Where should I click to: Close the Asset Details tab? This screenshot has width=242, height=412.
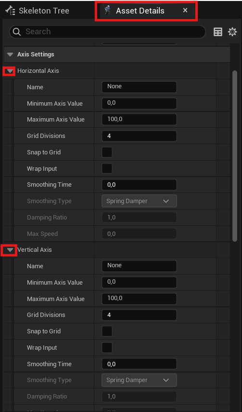pos(185,10)
